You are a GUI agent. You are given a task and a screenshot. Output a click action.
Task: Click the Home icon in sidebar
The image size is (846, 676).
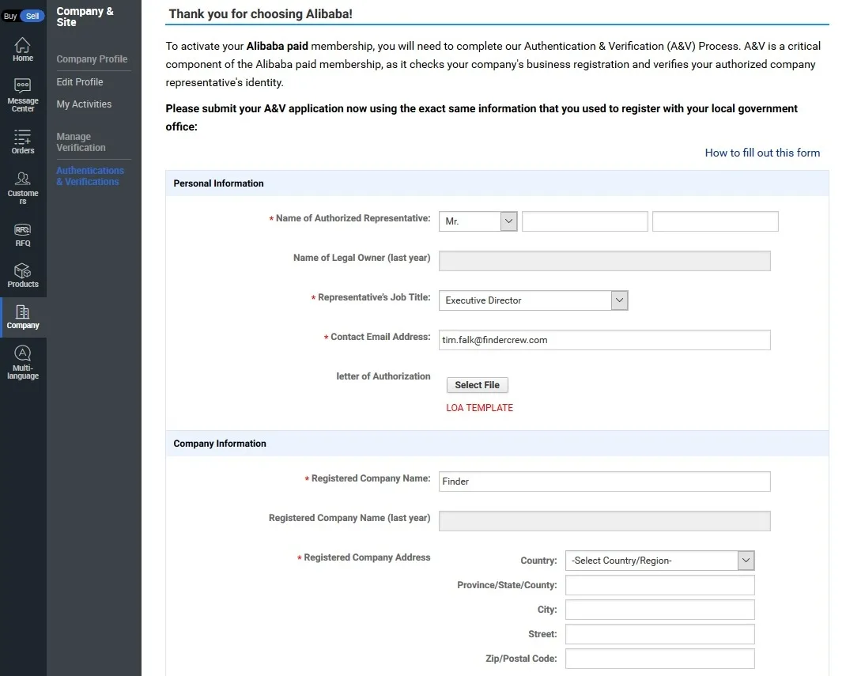(23, 45)
